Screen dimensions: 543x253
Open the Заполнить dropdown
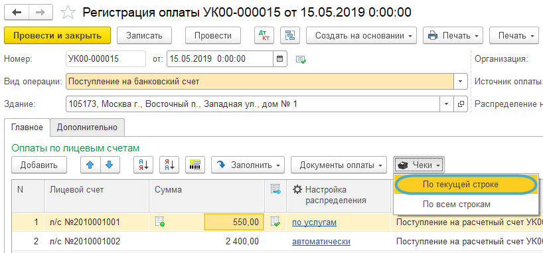[x=248, y=165]
